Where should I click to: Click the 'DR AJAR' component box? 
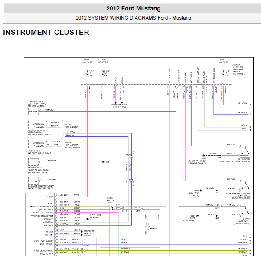[33, 111]
